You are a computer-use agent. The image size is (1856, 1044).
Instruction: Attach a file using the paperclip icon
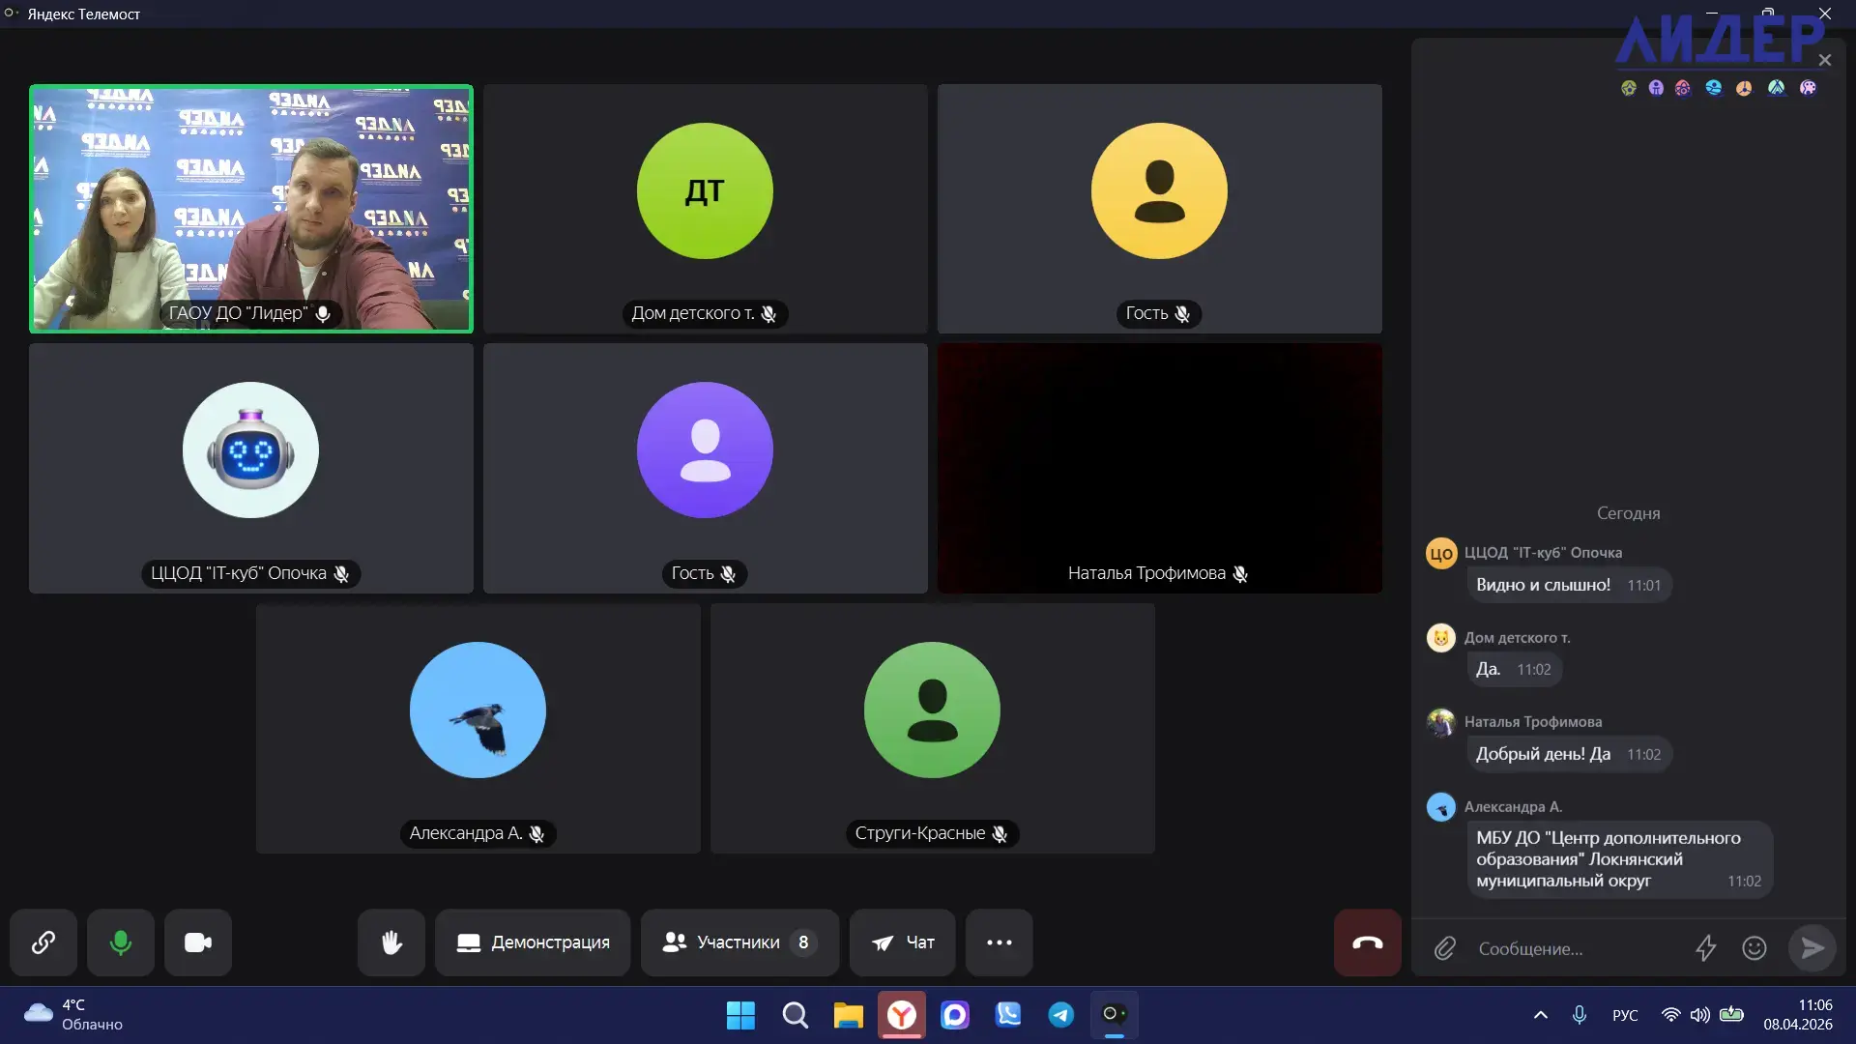[x=1444, y=948]
